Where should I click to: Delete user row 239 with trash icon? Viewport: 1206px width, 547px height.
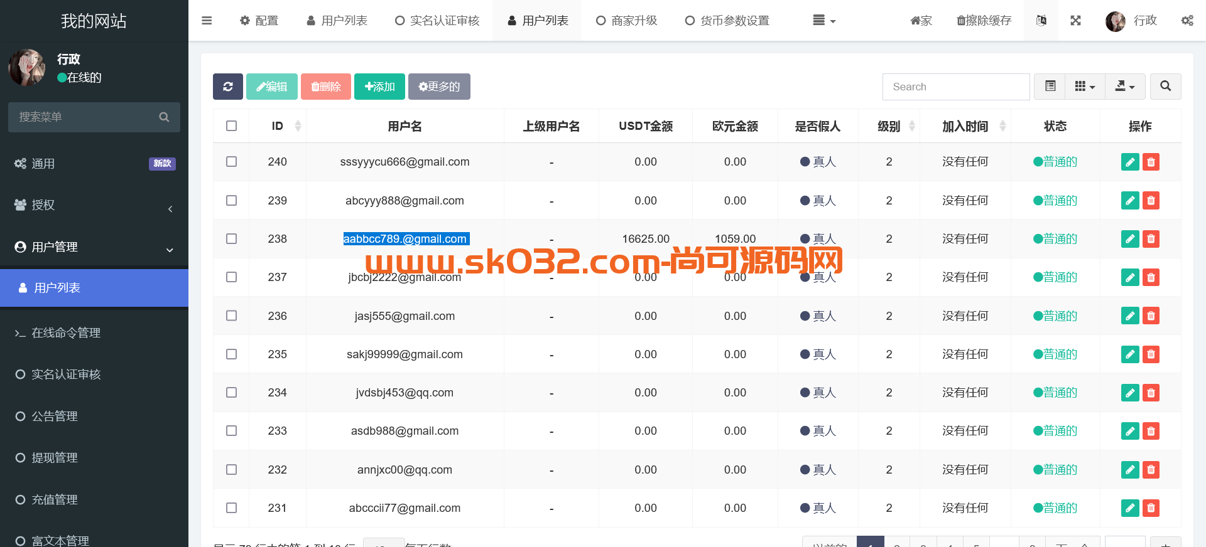coord(1151,201)
